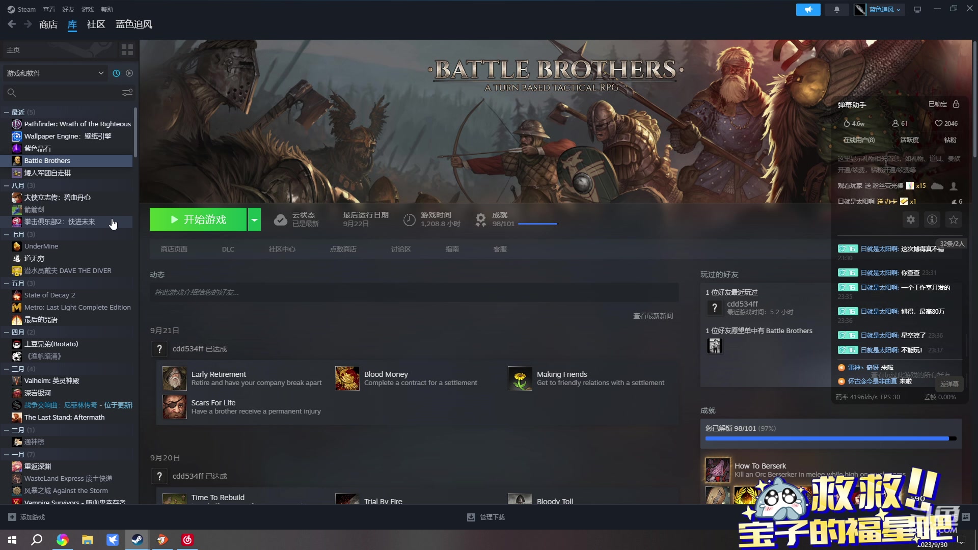Click the add game plus icon
Image resolution: width=978 pixels, height=550 pixels.
coord(12,517)
